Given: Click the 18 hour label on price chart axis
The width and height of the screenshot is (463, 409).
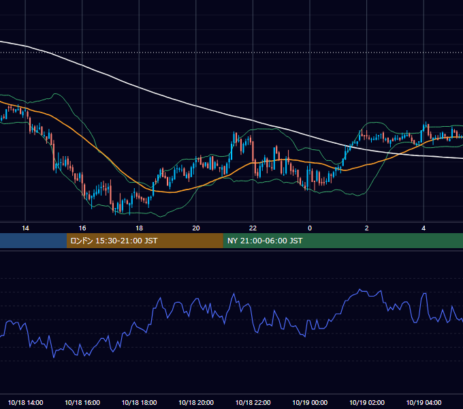Looking at the screenshot, I should coord(139,228).
